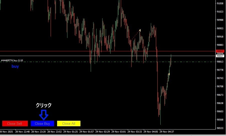226x136 pixels.
Task: Select the red horizontal price line
Action: (x=108, y=51)
